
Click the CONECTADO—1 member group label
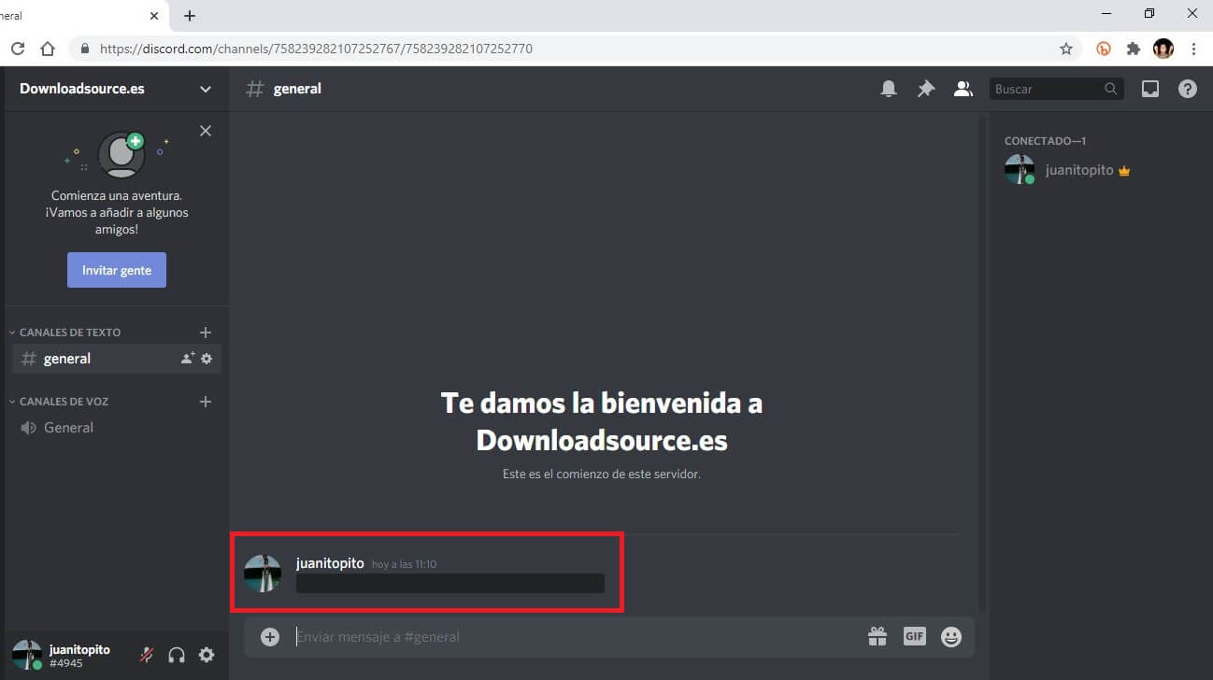pyautogui.click(x=1045, y=141)
